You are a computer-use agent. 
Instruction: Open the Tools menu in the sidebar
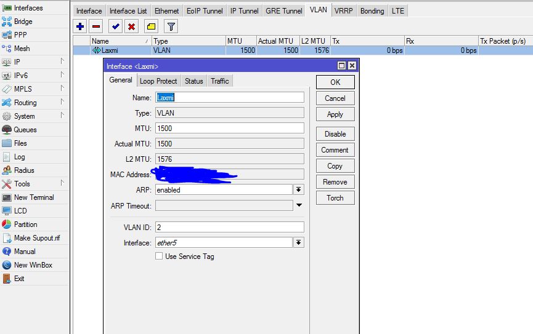(x=34, y=184)
